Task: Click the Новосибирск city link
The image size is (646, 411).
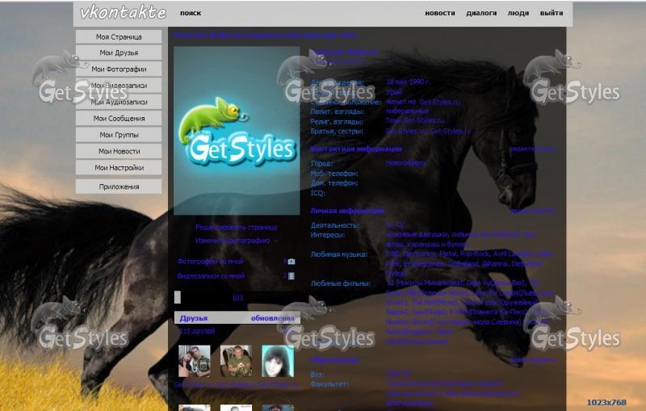Action: [406, 163]
